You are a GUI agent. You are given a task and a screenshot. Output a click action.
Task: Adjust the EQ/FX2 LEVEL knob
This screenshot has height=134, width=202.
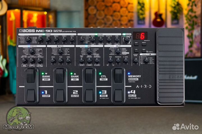pos(117,40)
